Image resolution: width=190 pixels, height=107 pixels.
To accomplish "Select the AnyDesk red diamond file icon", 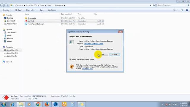I will pyautogui.click(x=26, y=21).
